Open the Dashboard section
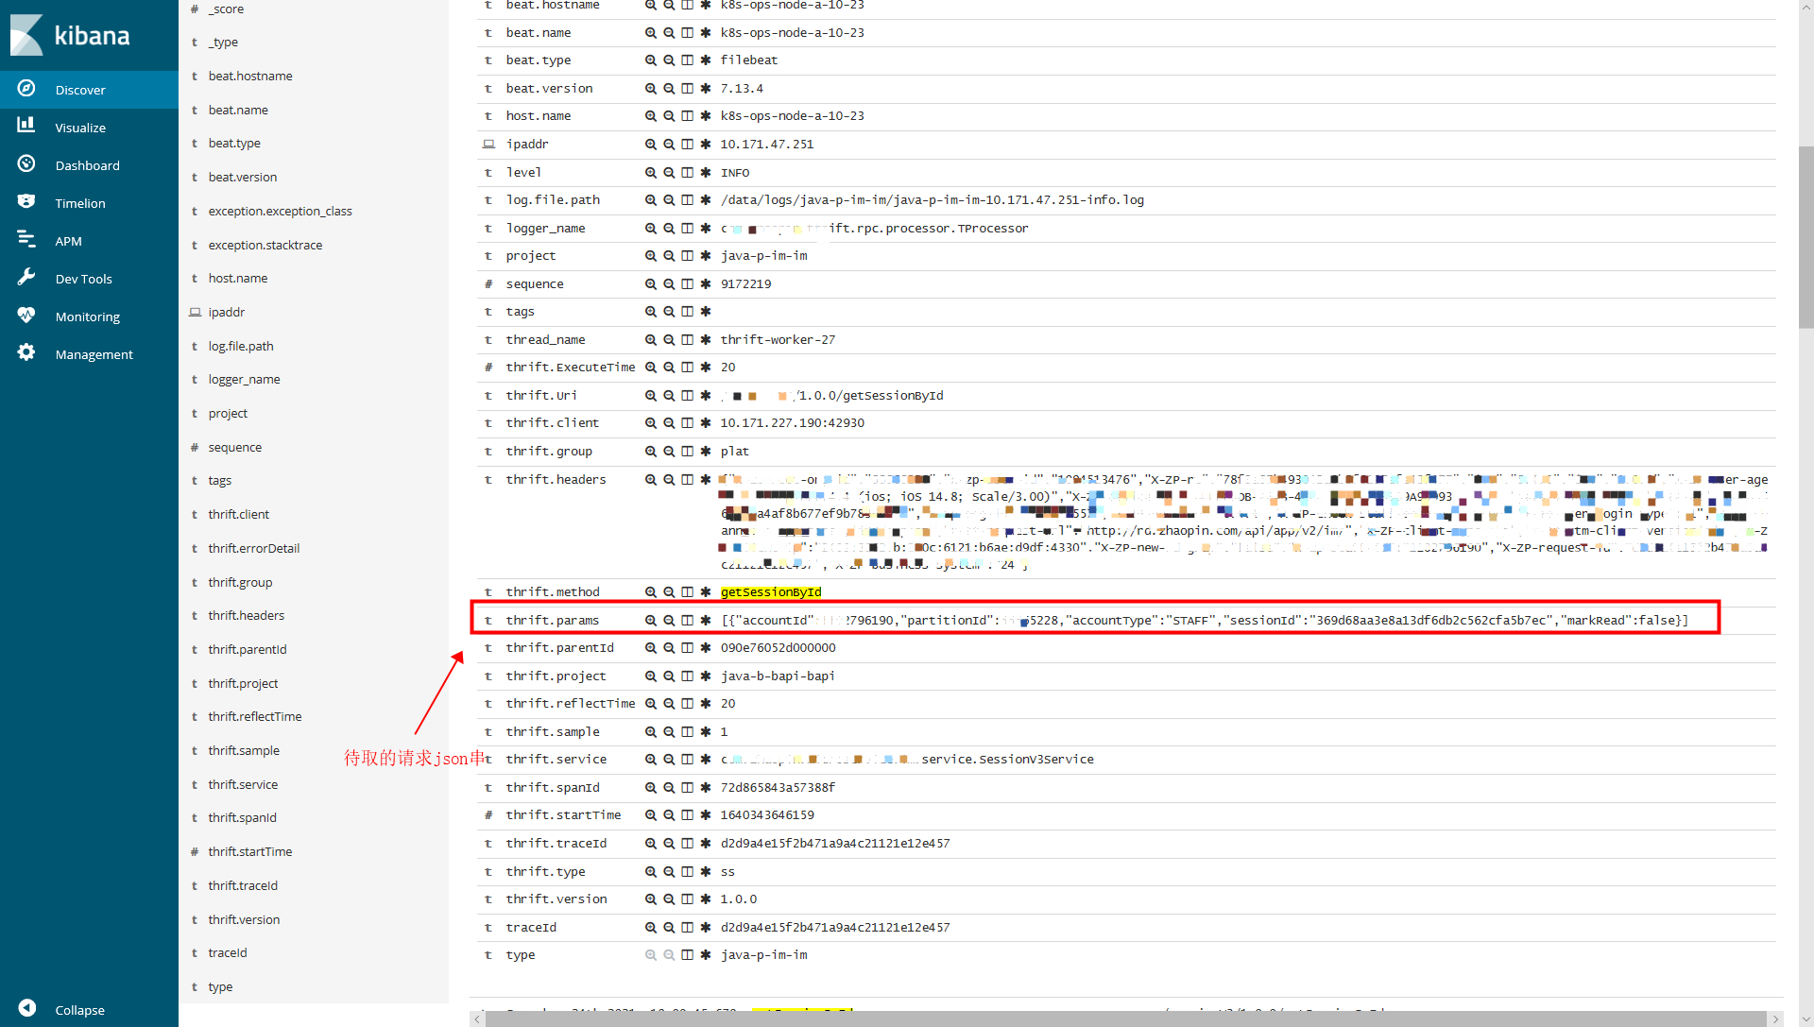 click(87, 165)
